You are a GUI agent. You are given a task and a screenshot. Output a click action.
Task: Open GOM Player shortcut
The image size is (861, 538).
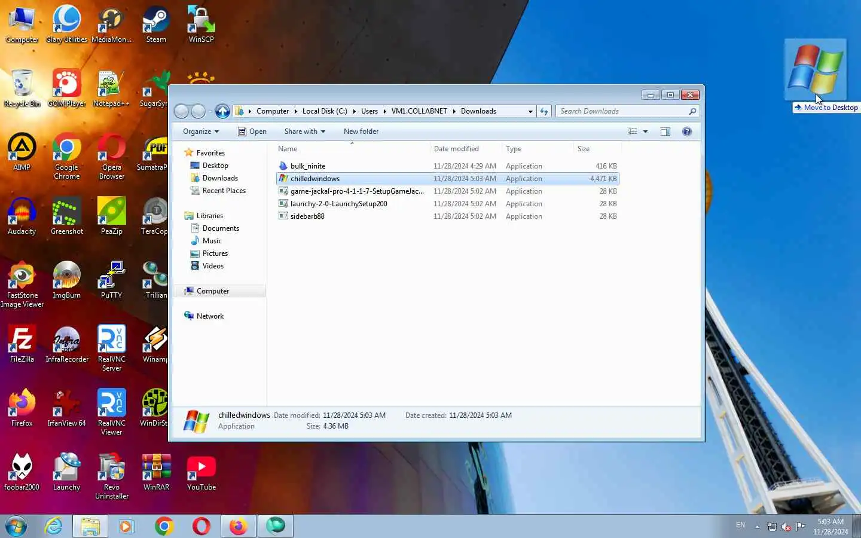point(66,88)
